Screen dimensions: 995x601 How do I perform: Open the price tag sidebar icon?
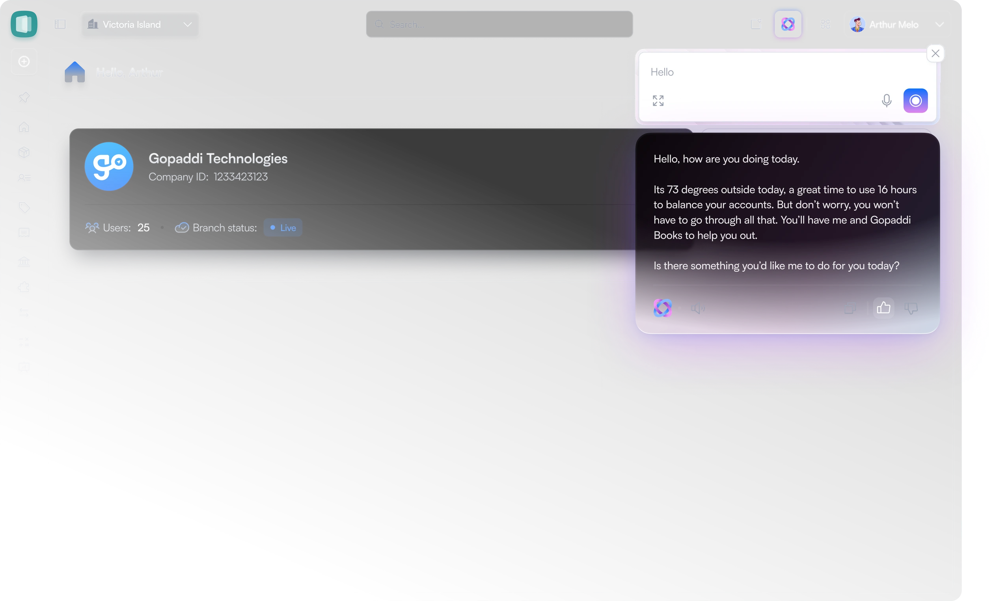click(24, 207)
